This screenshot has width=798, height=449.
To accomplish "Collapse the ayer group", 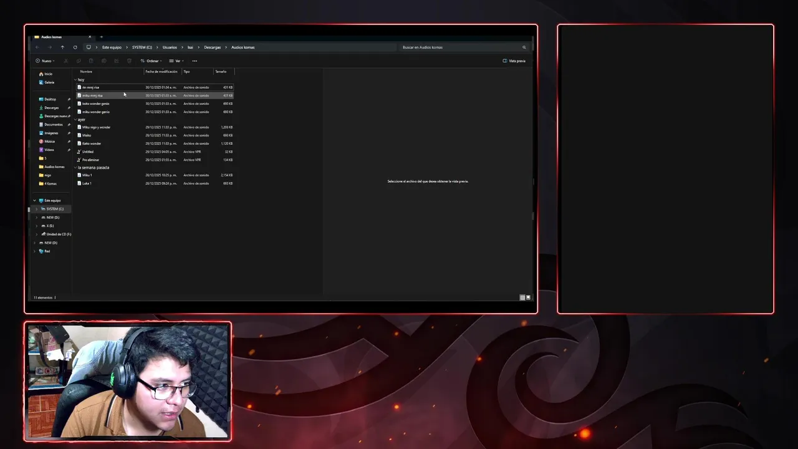I will coord(75,120).
